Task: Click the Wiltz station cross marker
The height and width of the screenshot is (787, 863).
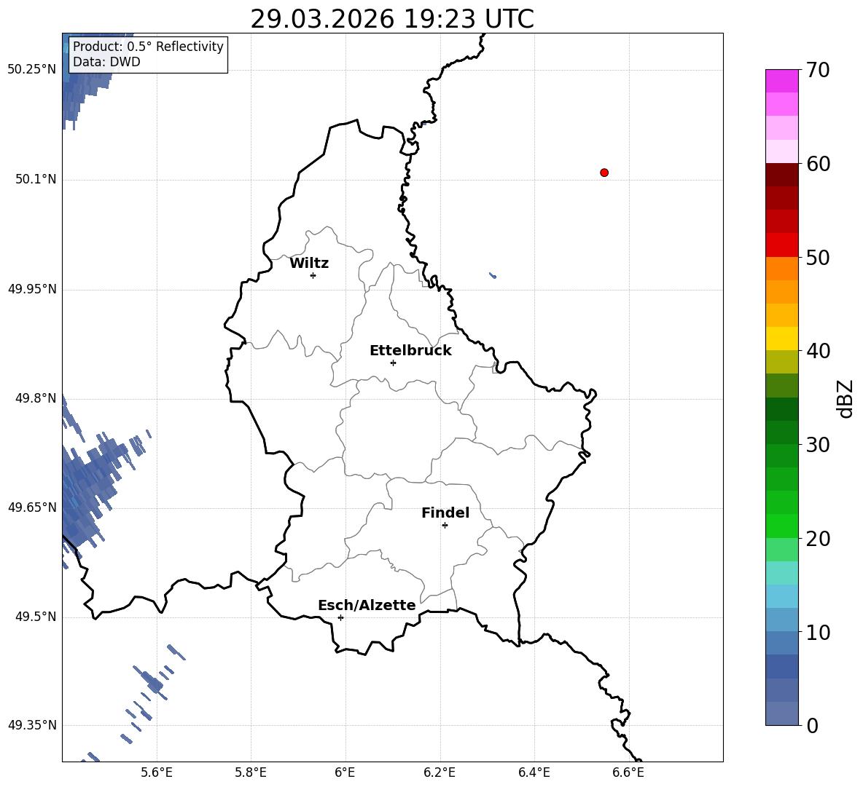Action: click(x=313, y=275)
